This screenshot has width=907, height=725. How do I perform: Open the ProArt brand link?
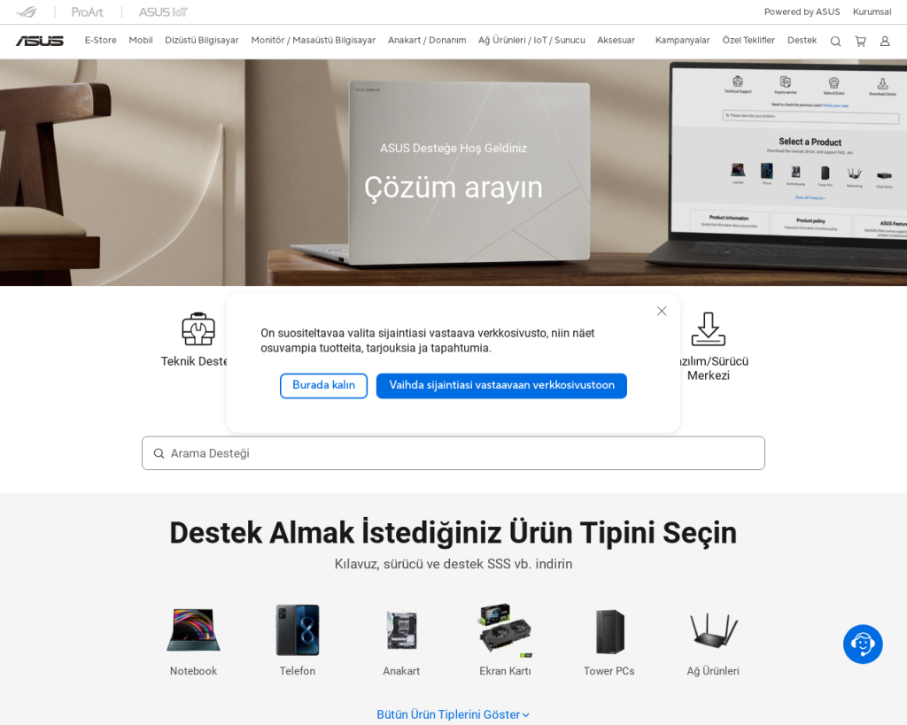88,12
